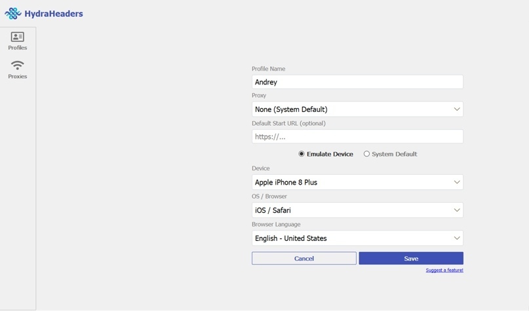Expand the OS / Browser dropdown
Image resolution: width=529 pixels, height=311 pixels.
357,210
